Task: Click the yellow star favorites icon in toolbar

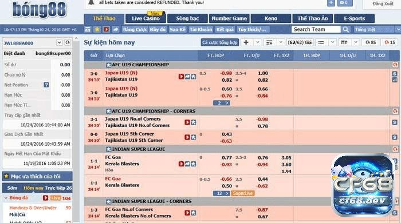Action: pos(97,29)
